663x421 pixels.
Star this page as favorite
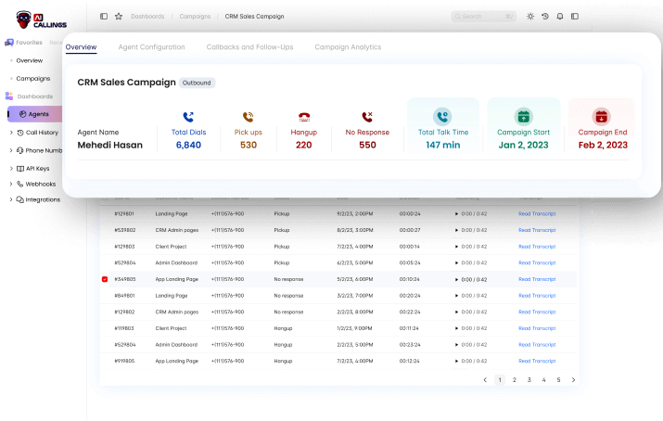(119, 16)
